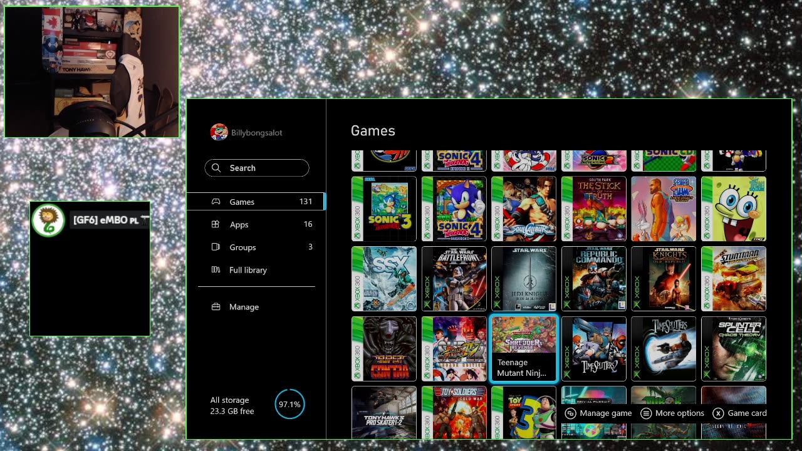The height and width of the screenshot is (451, 802).
Task: Click the Apps grid icon
Action: click(216, 224)
